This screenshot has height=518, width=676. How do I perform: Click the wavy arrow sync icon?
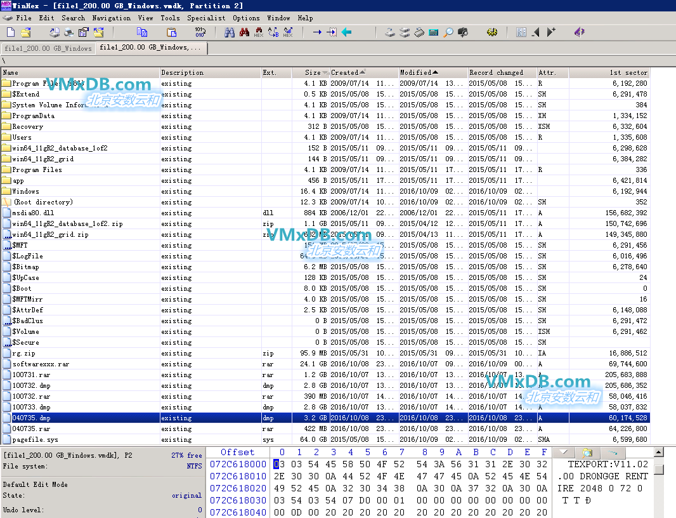tap(613, 453)
